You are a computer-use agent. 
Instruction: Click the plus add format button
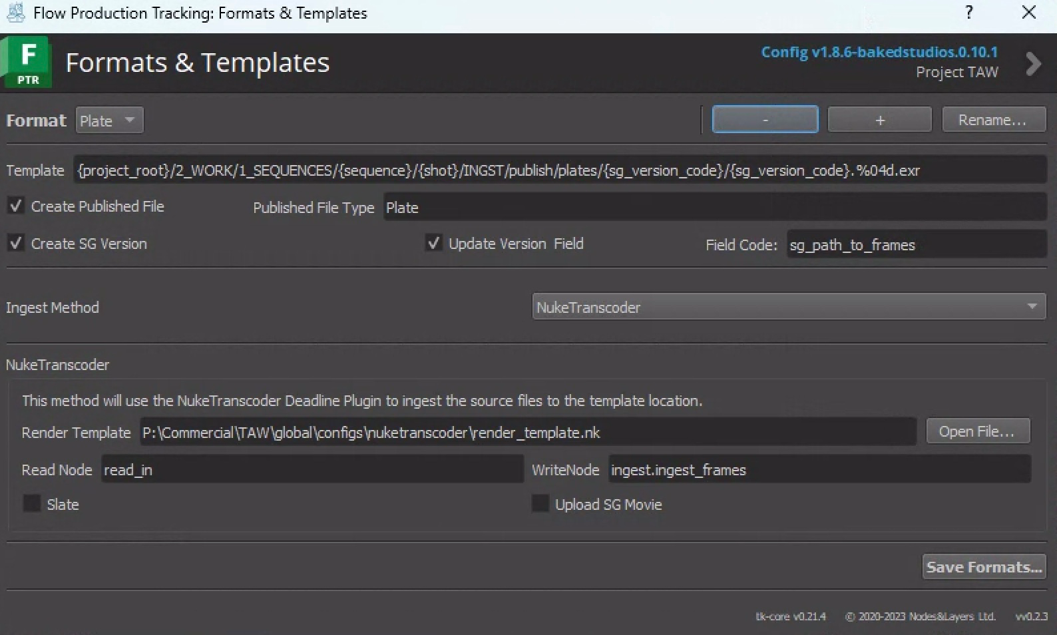[x=879, y=120]
